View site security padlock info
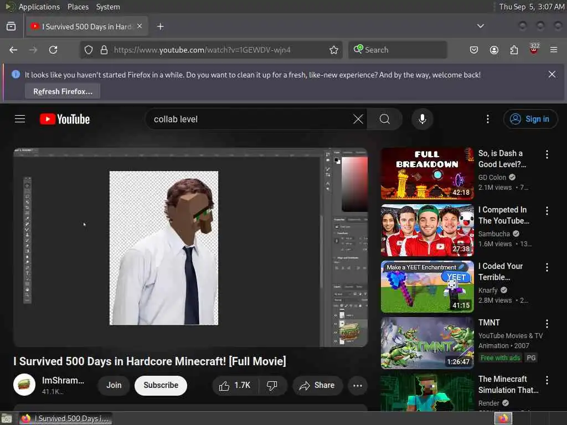 104,50
